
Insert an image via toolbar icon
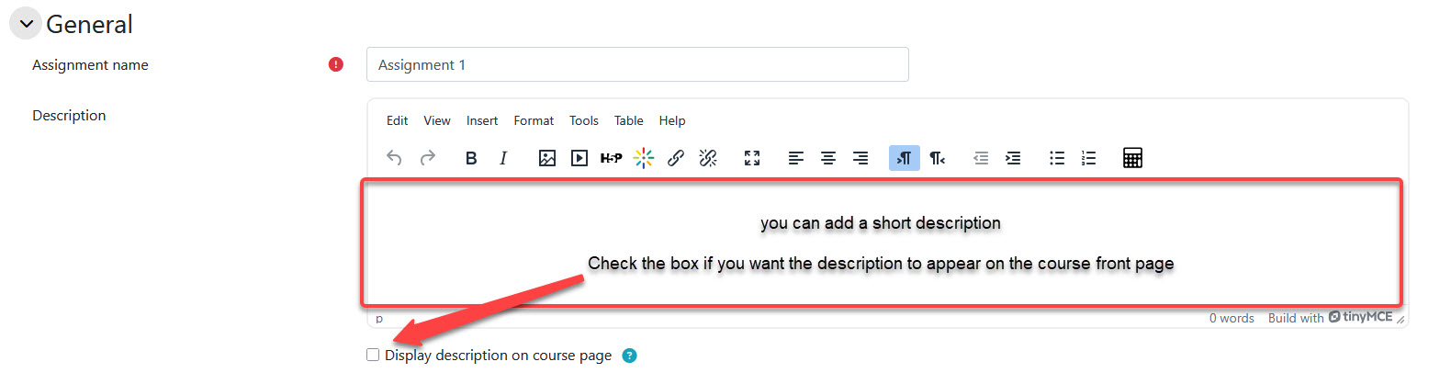pos(547,158)
